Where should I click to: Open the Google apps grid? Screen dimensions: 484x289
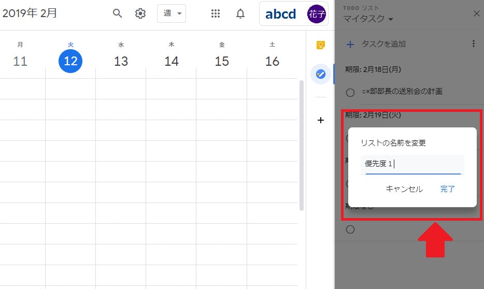pos(216,13)
